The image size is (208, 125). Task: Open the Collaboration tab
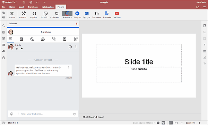(47, 7)
